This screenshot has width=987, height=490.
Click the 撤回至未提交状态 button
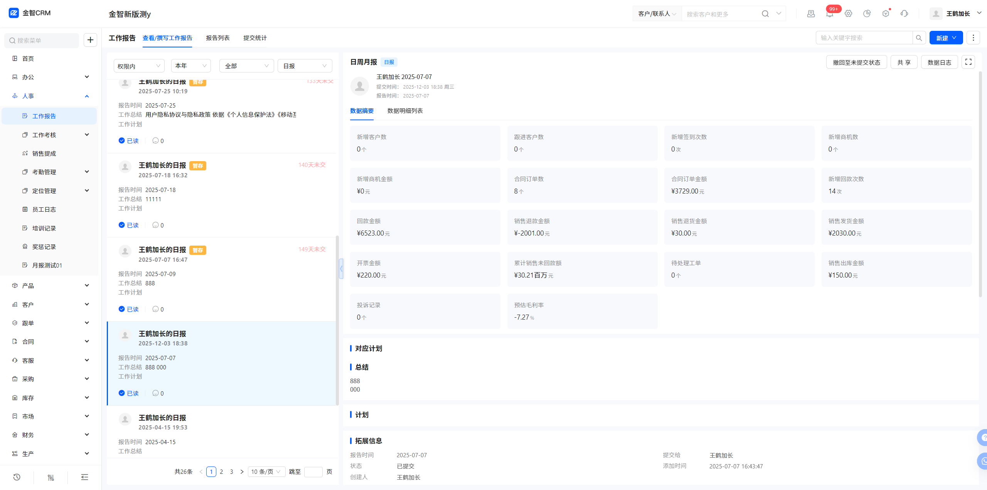coord(856,62)
